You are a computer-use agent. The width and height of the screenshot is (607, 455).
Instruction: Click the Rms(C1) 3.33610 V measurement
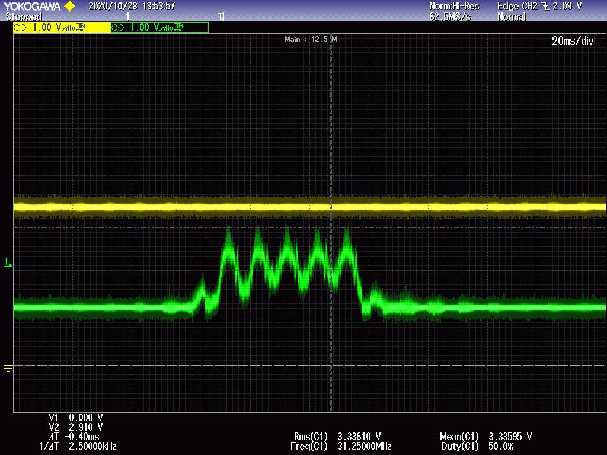tap(337, 437)
